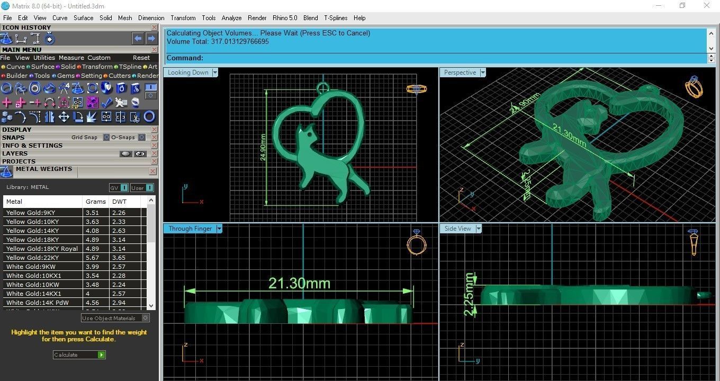The height and width of the screenshot is (381, 720).
Task: Click the metal weights scale icon in Icon History
Action: pyautogui.click(x=6, y=39)
